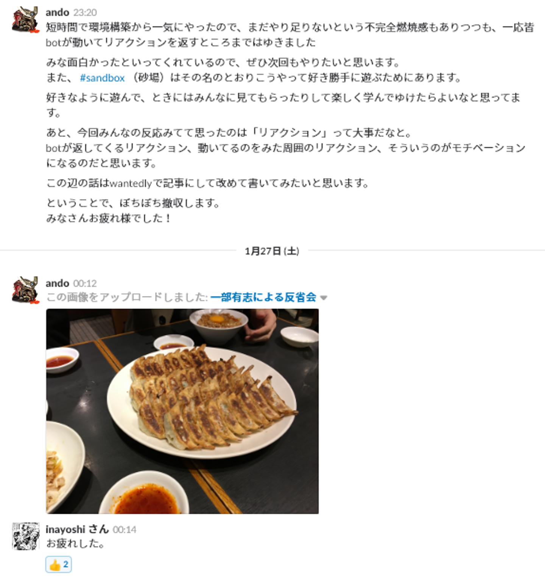Image resolution: width=545 pixels, height=578 pixels.
Task: Click the お疲れした。 message text
Action: (75, 544)
